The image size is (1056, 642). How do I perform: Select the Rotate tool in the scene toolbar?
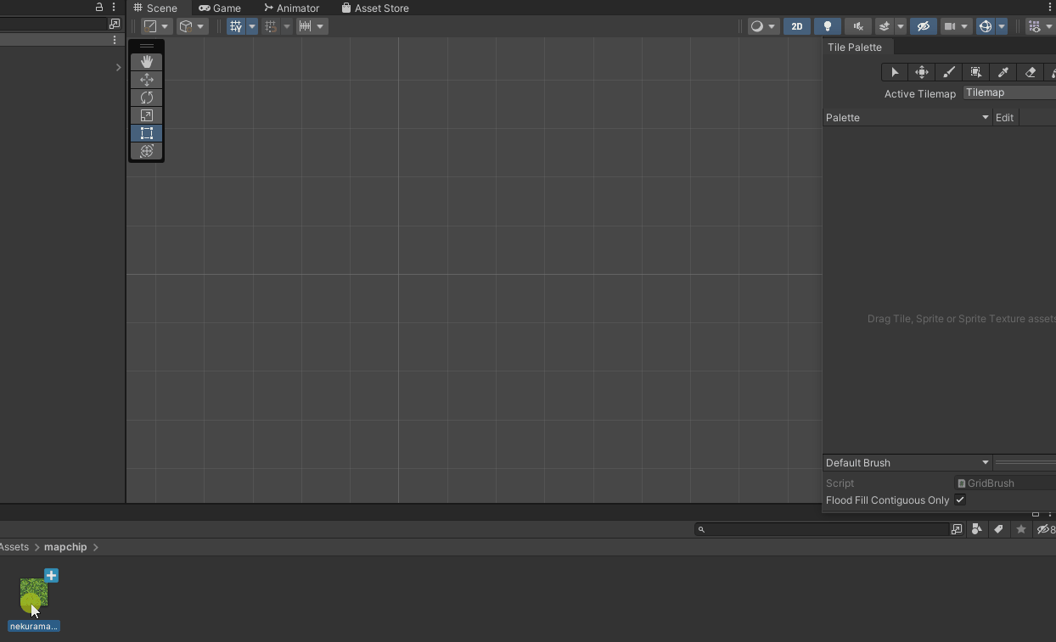click(146, 98)
